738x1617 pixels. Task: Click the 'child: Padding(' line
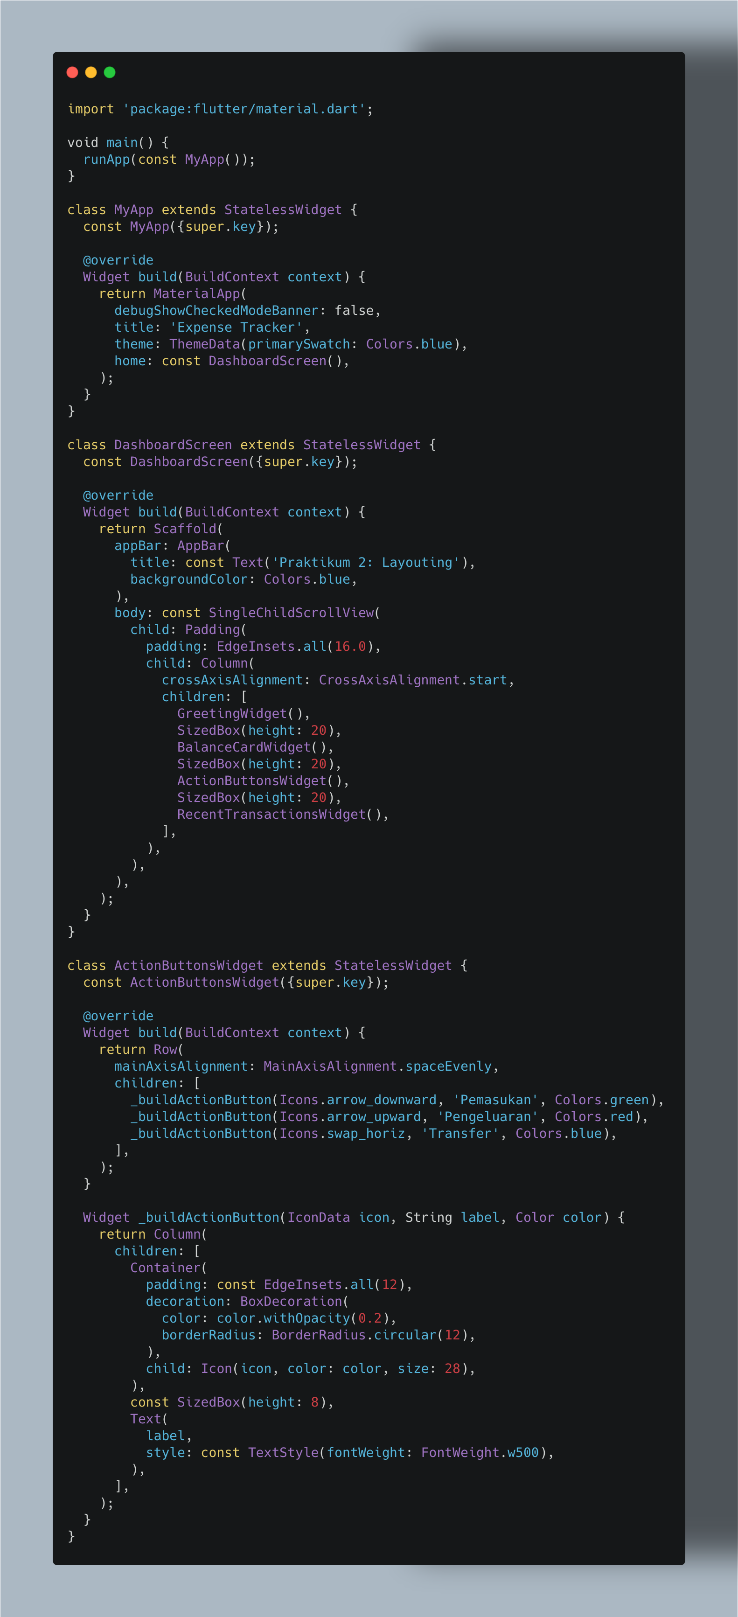pyautogui.click(x=188, y=630)
